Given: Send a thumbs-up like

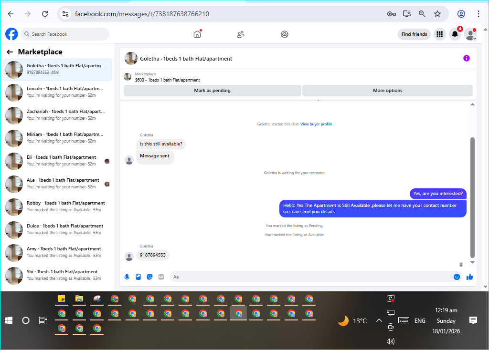Looking at the screenshot, I should click(x=470, y=277).
